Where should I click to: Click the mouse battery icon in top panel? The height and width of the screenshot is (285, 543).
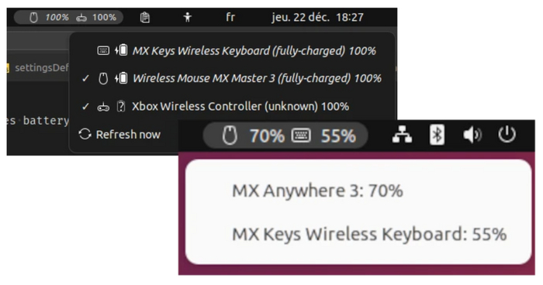(33, 17)
